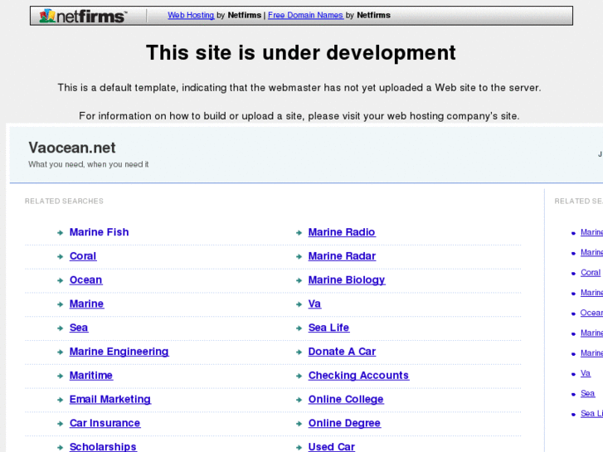Screen dimensions: 603x452
Task: Open the Car Insurance link
Action: coord(105,423)
